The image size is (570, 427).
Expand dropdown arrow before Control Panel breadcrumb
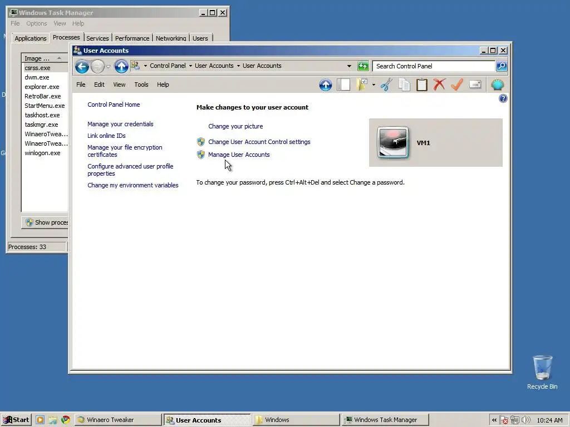point(145,66)
